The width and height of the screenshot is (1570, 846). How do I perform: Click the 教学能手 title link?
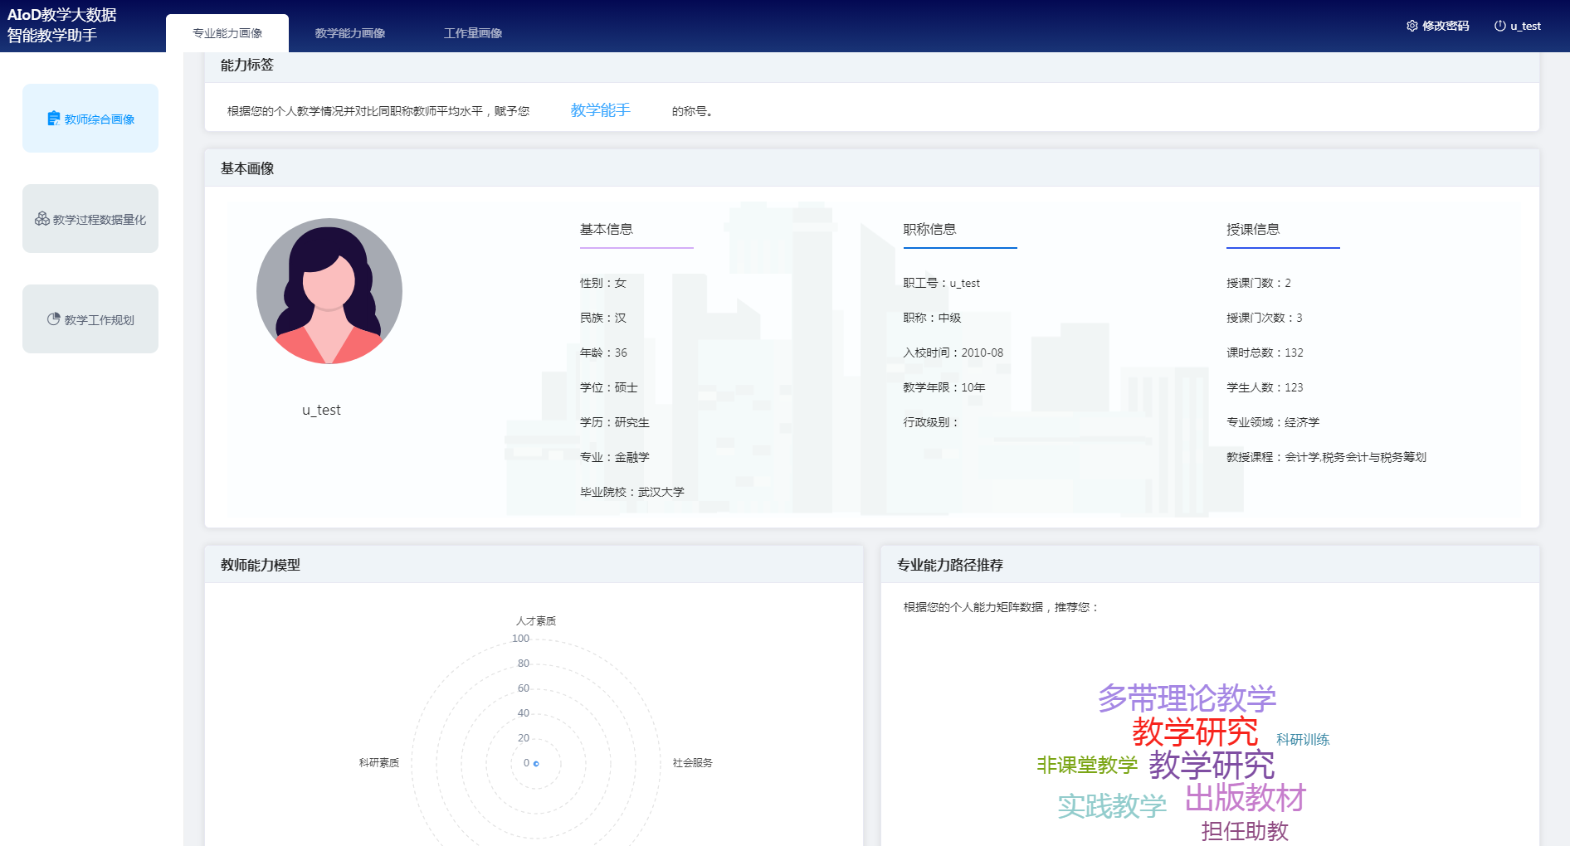pos(600,110)
